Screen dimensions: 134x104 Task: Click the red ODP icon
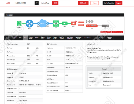point(73,23)
